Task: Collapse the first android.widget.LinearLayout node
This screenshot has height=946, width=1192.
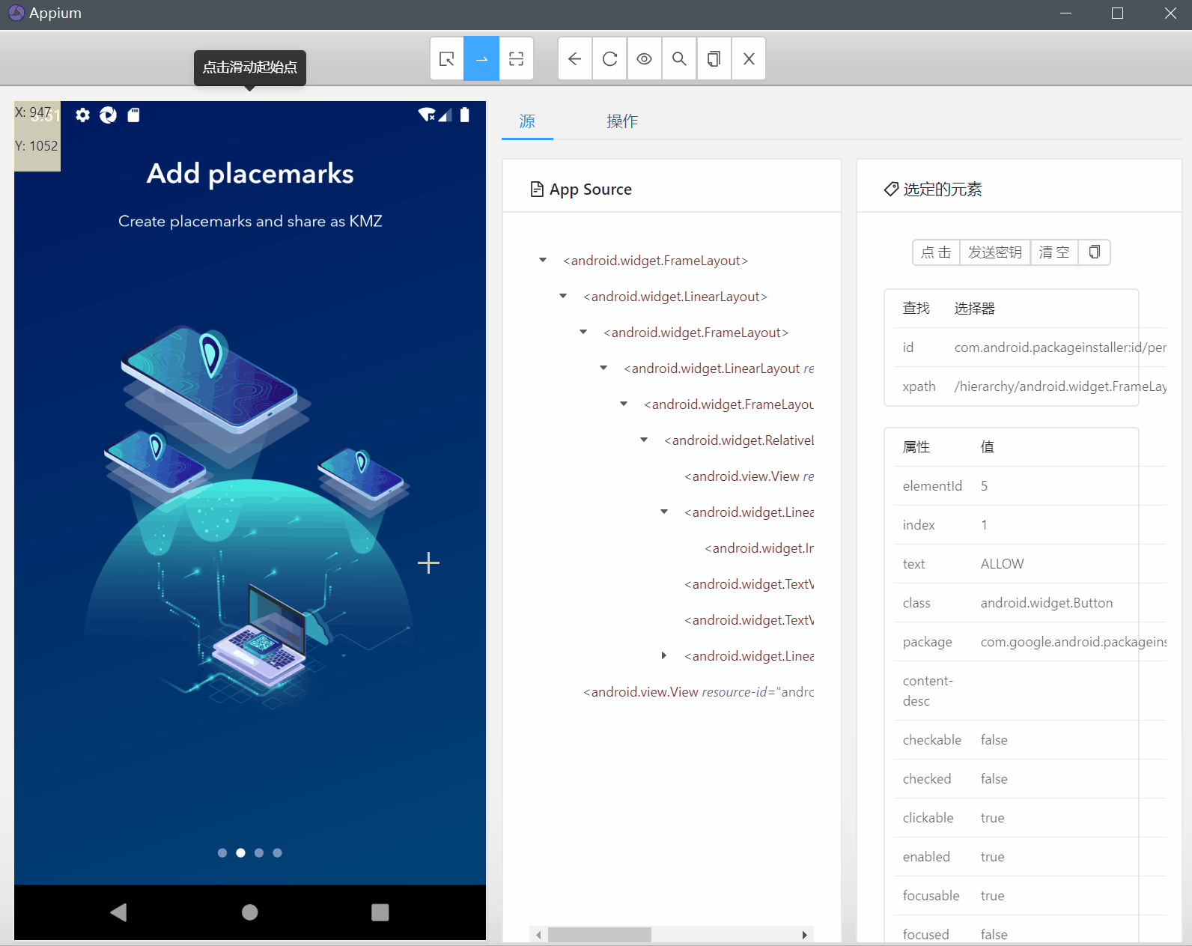Action: coord(563,296)
